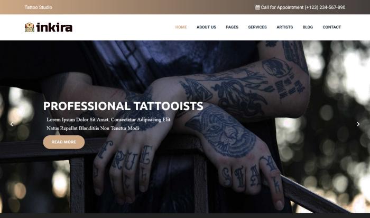
Task: Click the inkira logo icon
Action: [x=30, y=27]
